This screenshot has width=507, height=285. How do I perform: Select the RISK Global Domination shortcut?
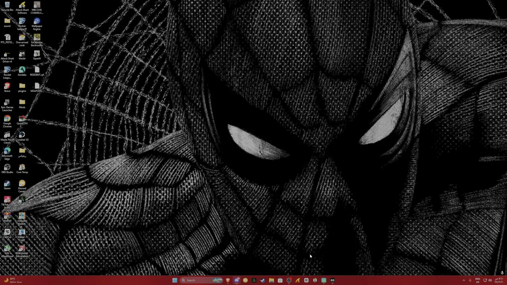(22, 251)
